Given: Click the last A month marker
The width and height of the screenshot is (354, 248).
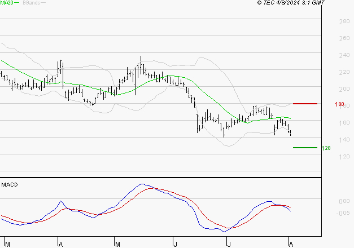Looking at the screenshot, I should (x=291, y=245).
